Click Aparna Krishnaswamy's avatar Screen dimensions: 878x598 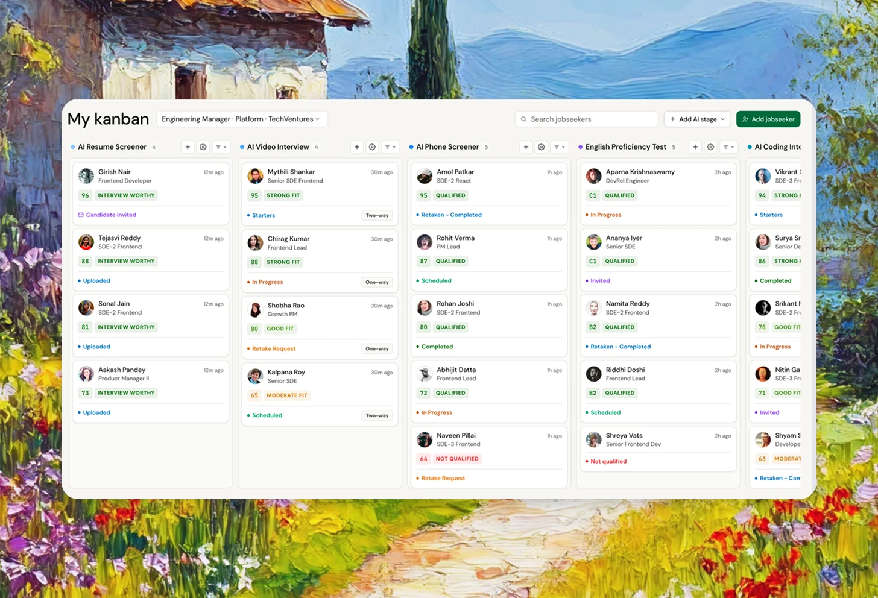[594, 176]
